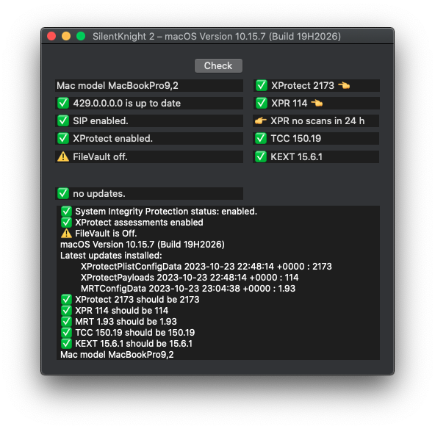Click the 'XProtect 2173' text in top-right field

tap(303, 85)
